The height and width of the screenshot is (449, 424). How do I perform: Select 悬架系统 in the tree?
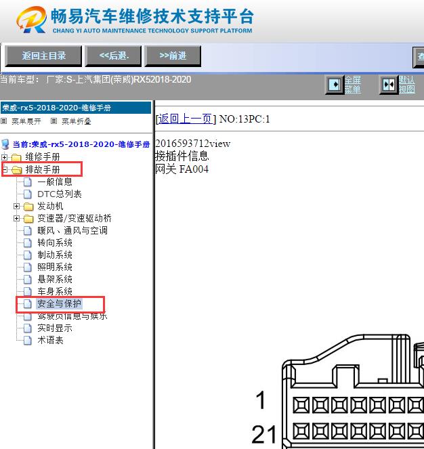pos(55,280)
